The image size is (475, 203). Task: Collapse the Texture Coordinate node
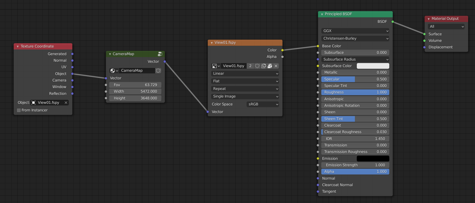pyautogui.click(x=18, y=46)
